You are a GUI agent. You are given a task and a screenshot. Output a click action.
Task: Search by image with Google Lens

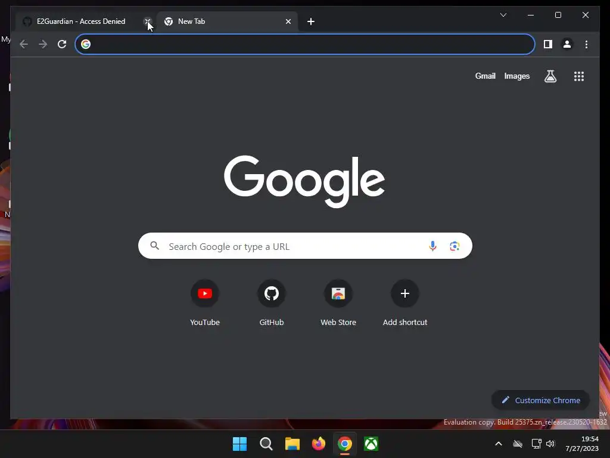click(455, 246)
